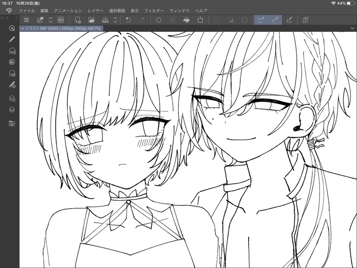Image resolution: width=357 pixels, height=268 pixels.
Task: Open the Clip Studio Paint logo menu
Action: [9, 10]
